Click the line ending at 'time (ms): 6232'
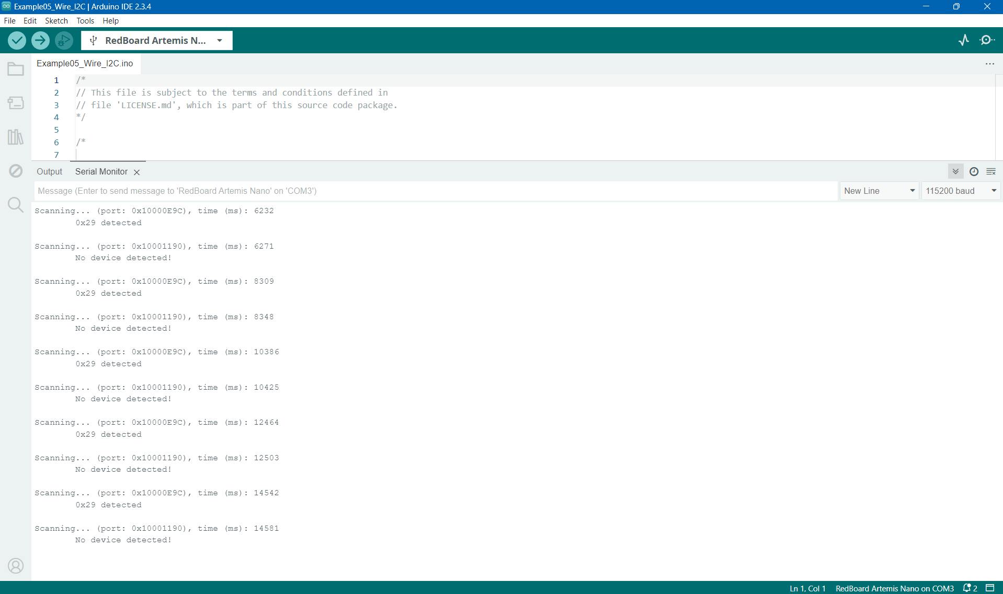The height and width of the screenshot is (594, 1003). (x=154, y=211)
